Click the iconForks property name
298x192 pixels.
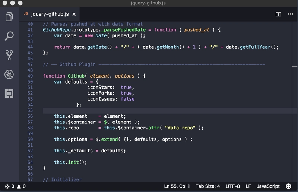click(x=100, y=93)
